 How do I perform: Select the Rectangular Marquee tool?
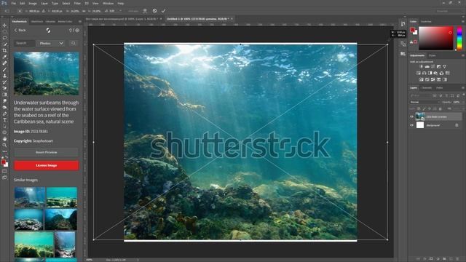(x=4, y=31)
